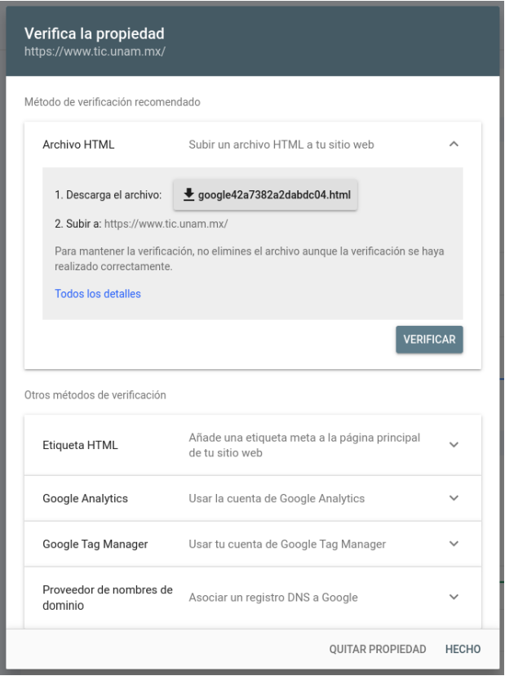Click HECHO to close the dialog
This screenshot has width=505, height=676.
(x=463, y=649)
